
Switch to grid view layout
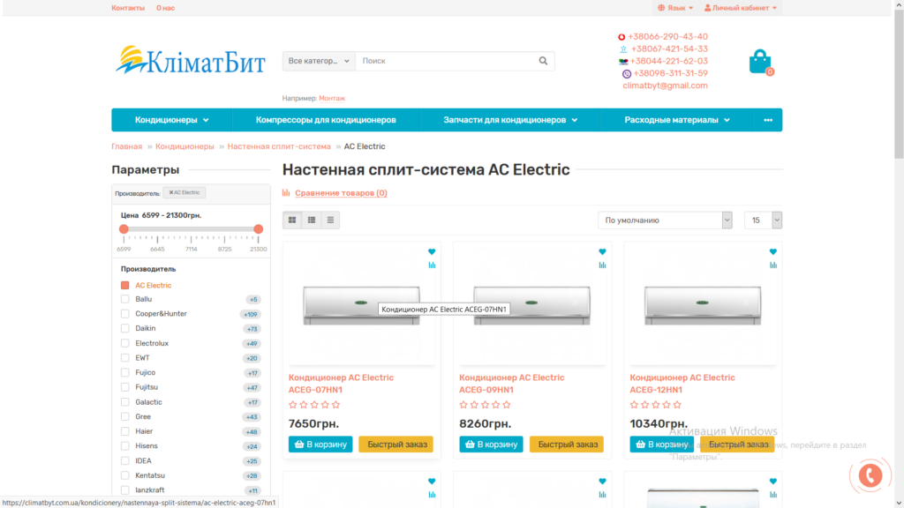click(292, 220)
